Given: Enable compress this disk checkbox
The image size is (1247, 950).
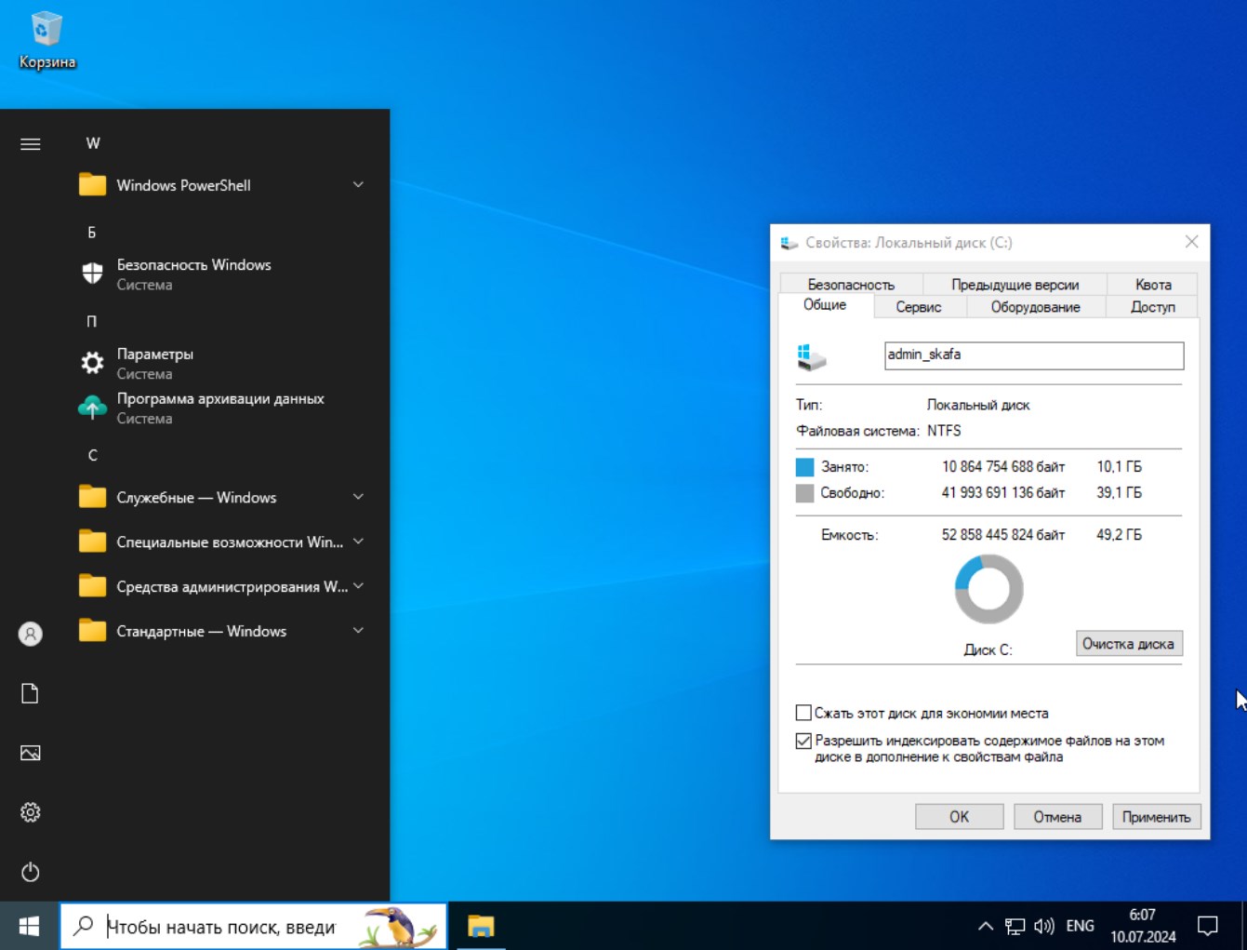Looking at the screenshot, I should 804,713.
